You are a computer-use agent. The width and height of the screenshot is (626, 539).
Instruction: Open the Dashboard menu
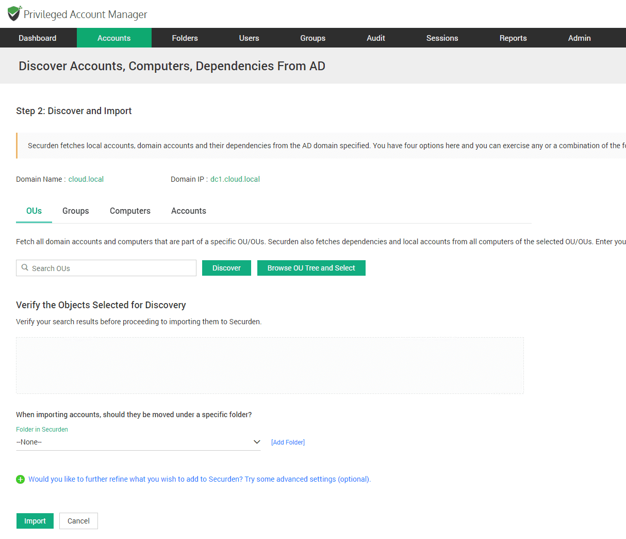pos(38,38)
